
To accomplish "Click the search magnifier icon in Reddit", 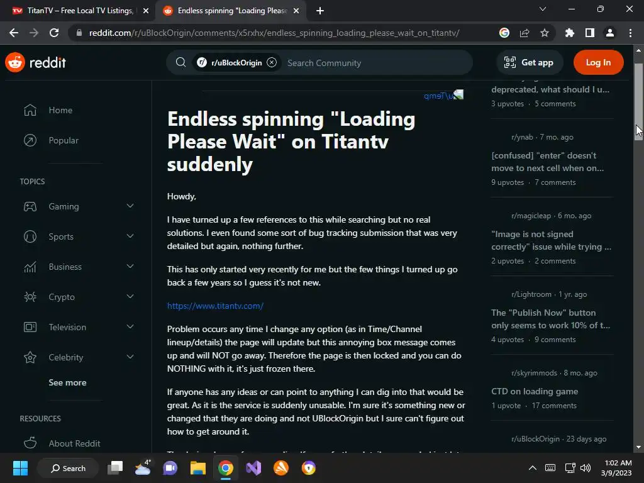I will pos(180,62).
